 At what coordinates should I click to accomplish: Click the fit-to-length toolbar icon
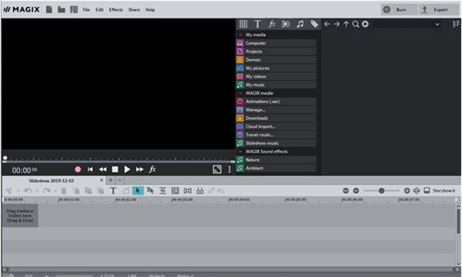point(162,191)
